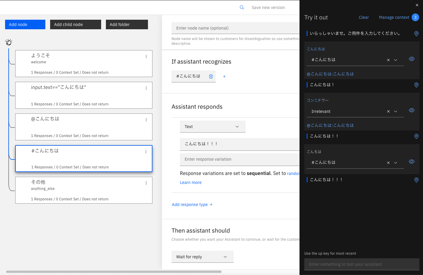Viewport: 423px width, 275px height.
Task: Select the #こんにちは node
Action: pos(84,159)
